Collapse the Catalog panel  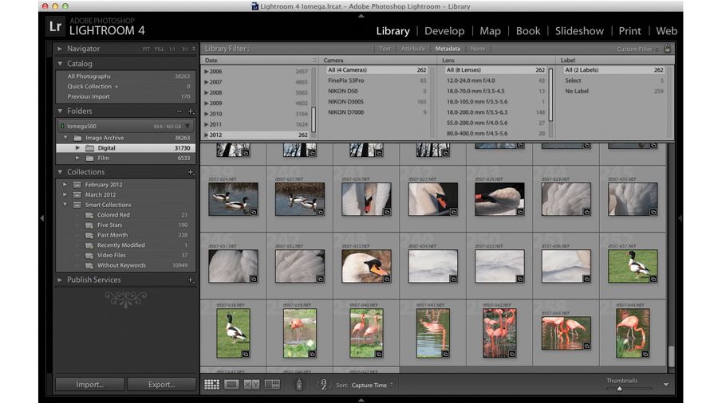60,64
